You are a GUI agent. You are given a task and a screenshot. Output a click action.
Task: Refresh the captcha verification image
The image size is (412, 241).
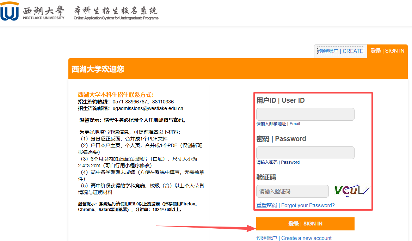[351, 191]
